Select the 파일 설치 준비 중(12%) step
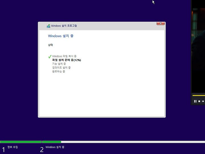 pyautogui.click(x=67, y=60)
